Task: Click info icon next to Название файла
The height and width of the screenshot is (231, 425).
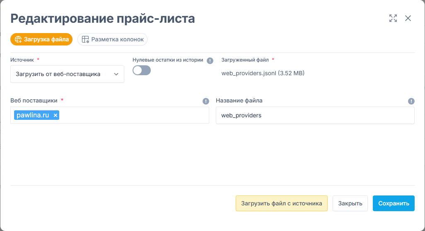Action: tap(411, 101)
